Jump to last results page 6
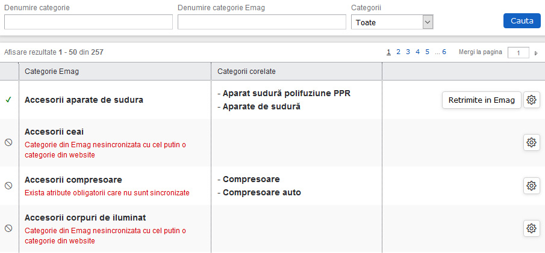Image resolution: width=545 pixels, height=253 pixels. pyautogui.click(x=444, y=52)
